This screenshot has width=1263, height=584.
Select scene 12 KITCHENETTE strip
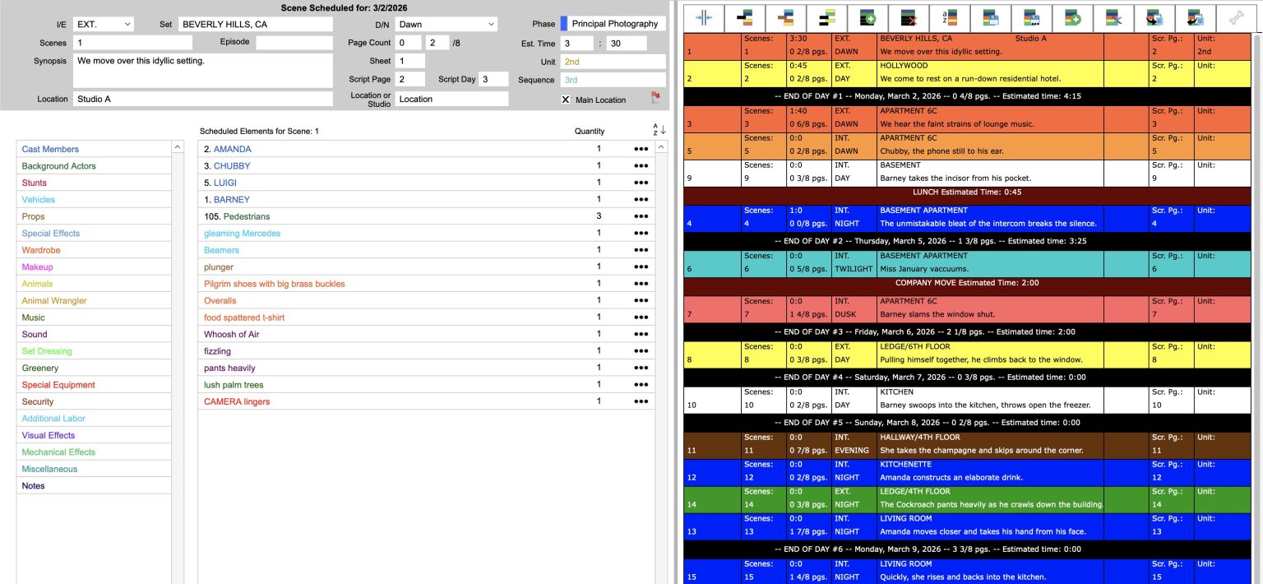click(967, 471)
